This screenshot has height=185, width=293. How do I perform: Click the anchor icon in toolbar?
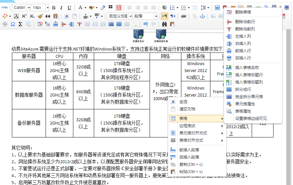point(202,16)
